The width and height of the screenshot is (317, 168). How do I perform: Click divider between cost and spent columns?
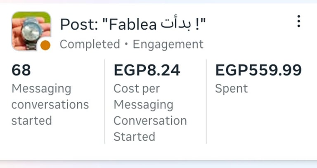point(206,102)
